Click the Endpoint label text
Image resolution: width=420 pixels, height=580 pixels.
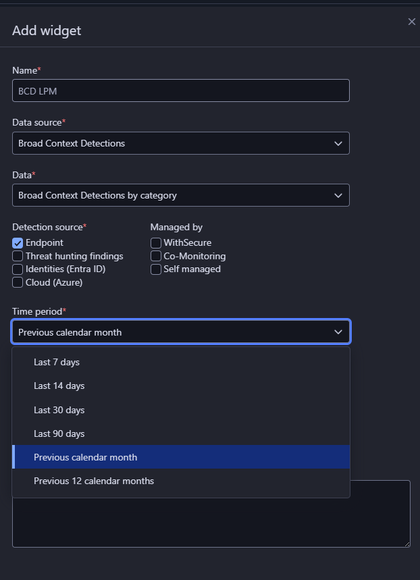click(45, 242)
